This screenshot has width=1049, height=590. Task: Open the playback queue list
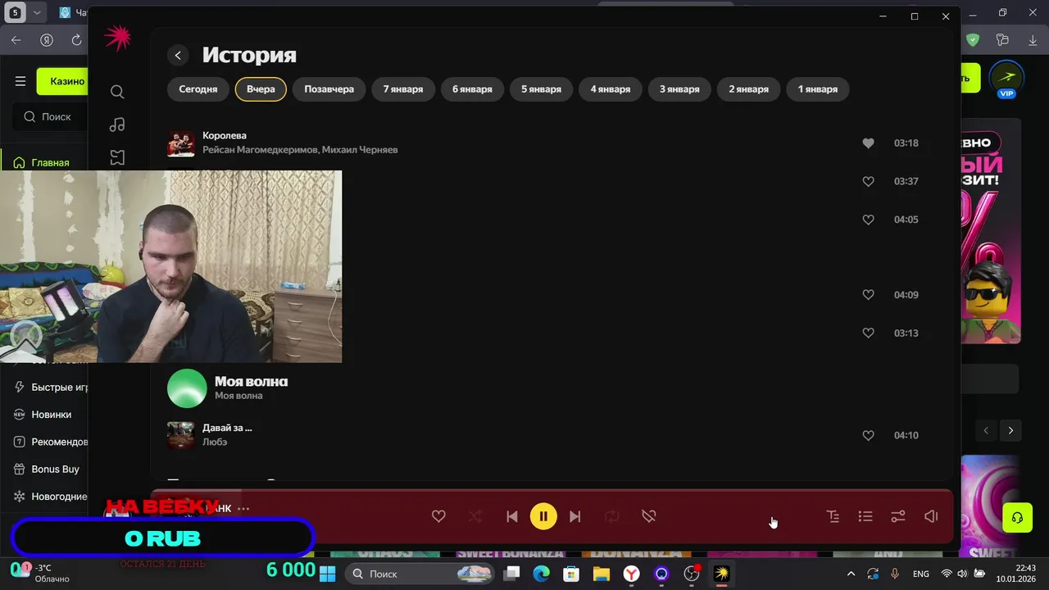click(x=865, y=516)
